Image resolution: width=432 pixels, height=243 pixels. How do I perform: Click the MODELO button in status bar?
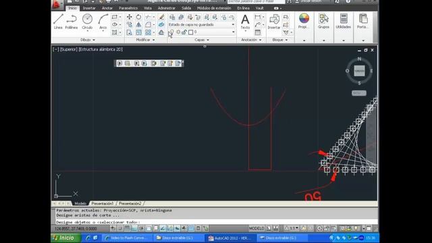pyautogui.click(x=256, y=228)
